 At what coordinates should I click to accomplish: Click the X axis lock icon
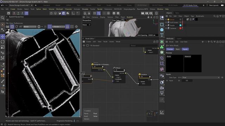pyautogui.click(x=14, y=13)
